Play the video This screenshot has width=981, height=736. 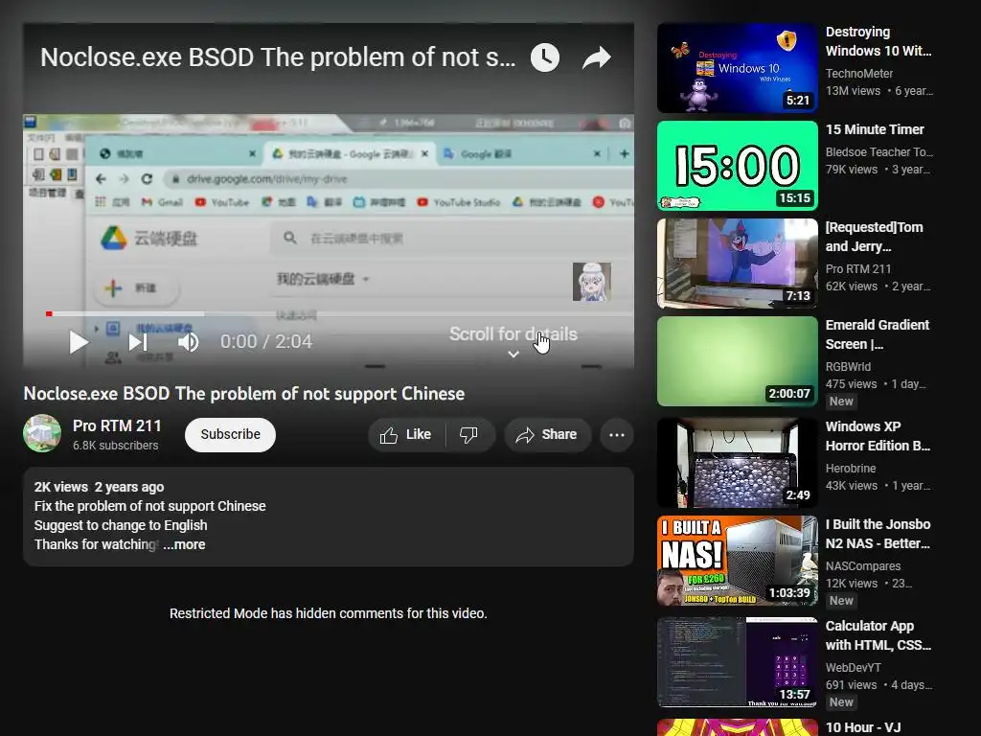pyautogui.click(x=79, y=342)
